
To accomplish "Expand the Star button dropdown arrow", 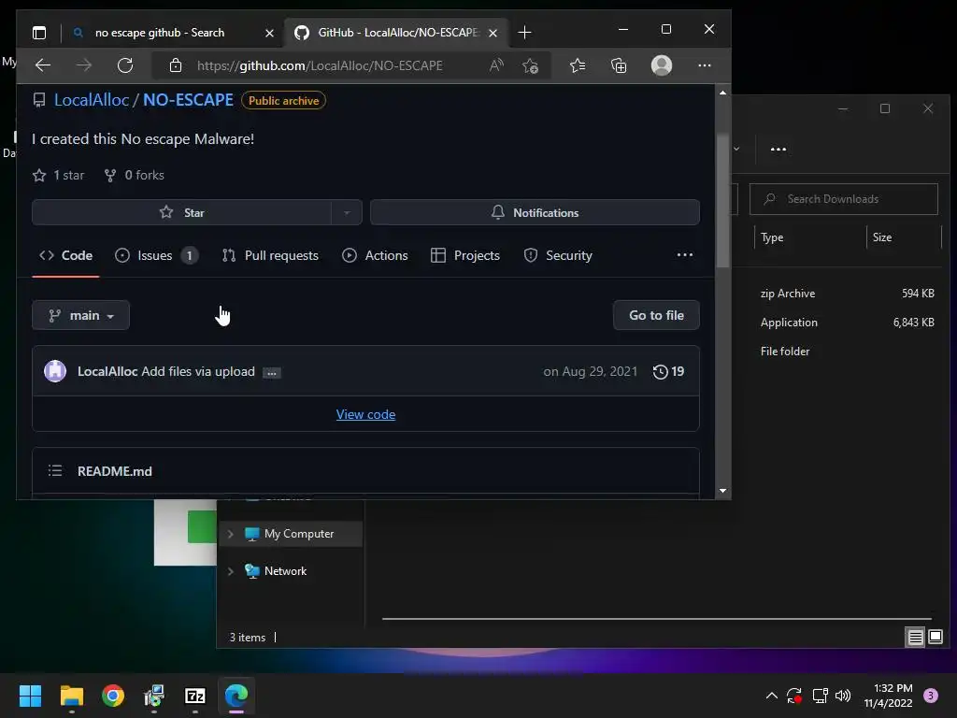I will point(347,212).
